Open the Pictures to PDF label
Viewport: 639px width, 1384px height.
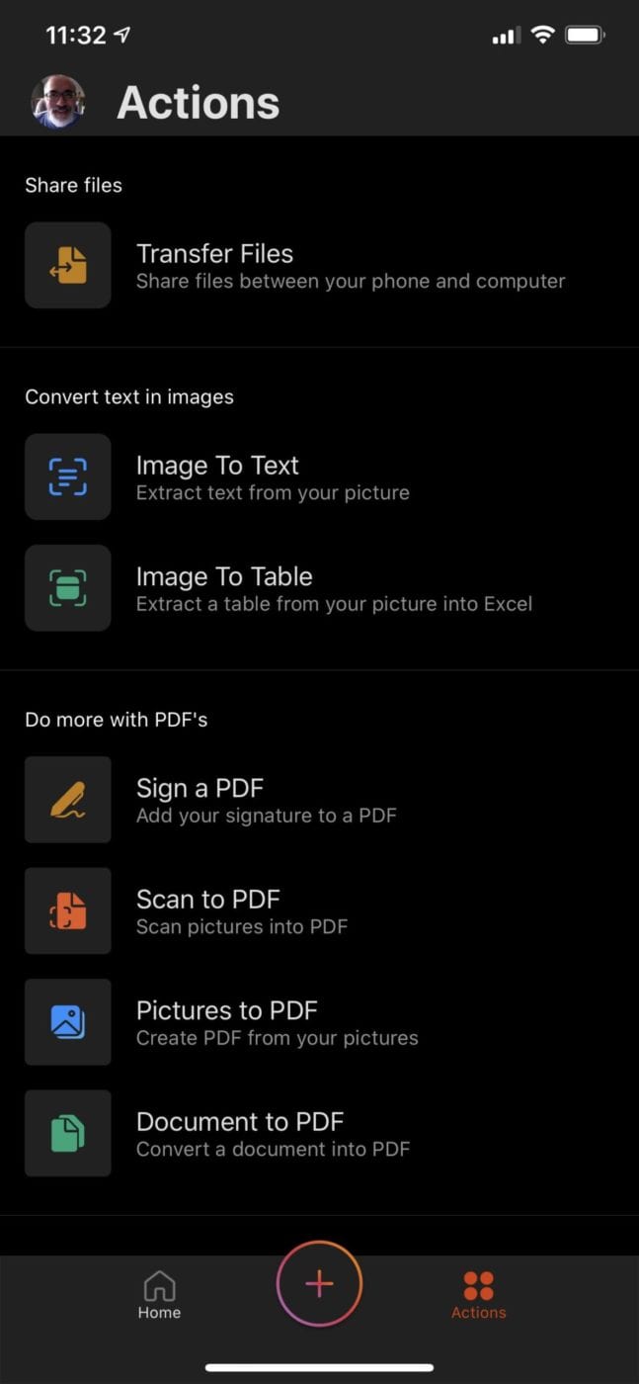226,1010
